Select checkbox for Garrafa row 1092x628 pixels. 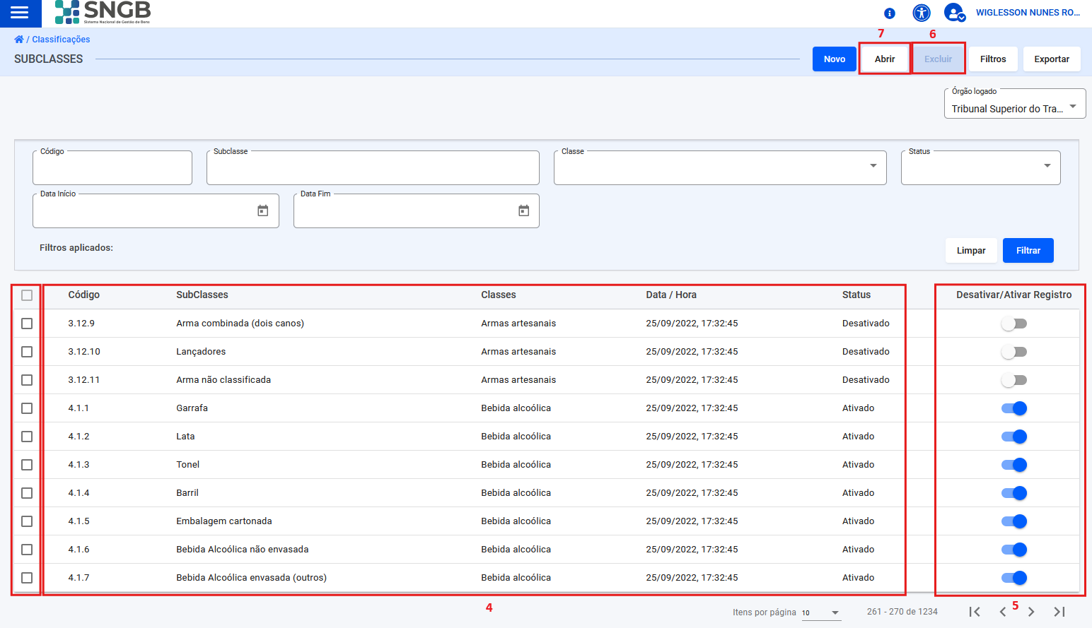point(27,408)
